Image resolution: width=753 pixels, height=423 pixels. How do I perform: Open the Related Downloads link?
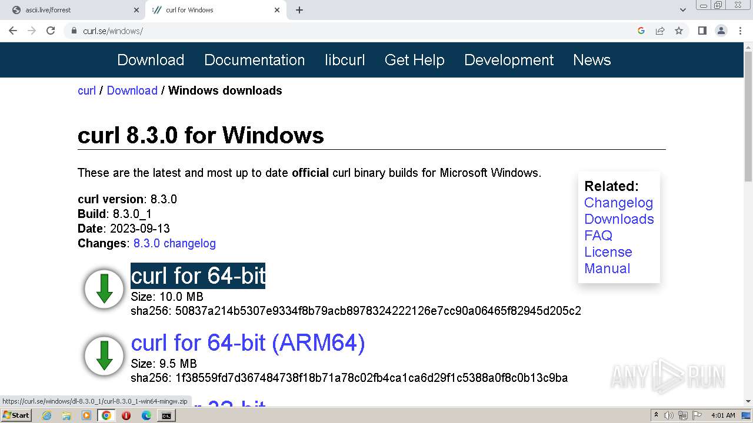(619, 219)
